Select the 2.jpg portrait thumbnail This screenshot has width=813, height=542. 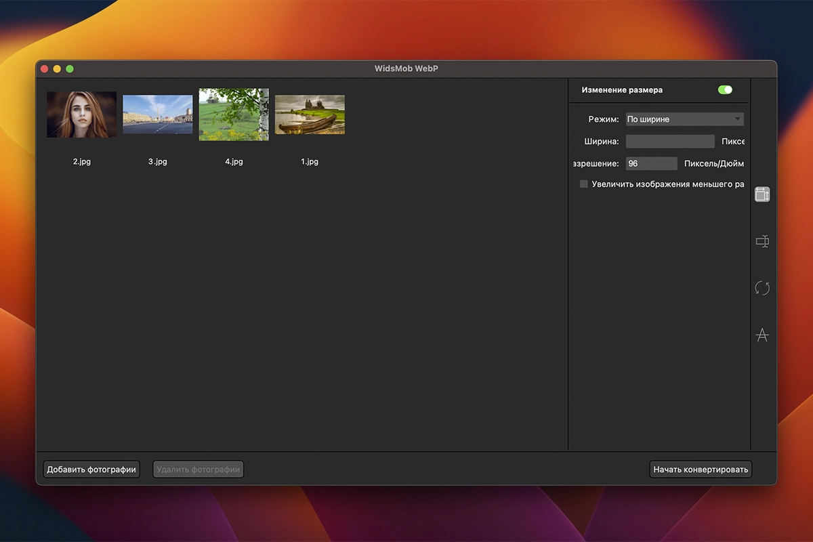coord(81,114)
